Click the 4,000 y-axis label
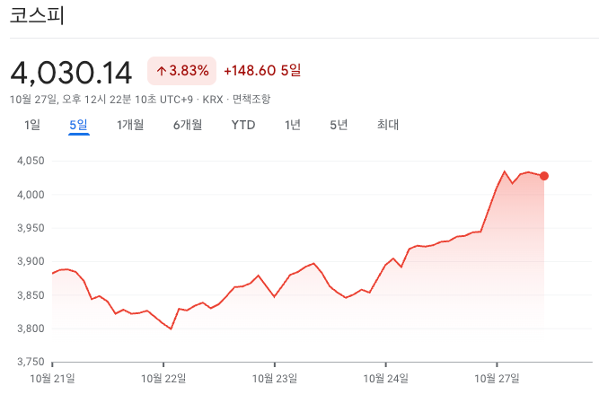 tap(31, 195)
